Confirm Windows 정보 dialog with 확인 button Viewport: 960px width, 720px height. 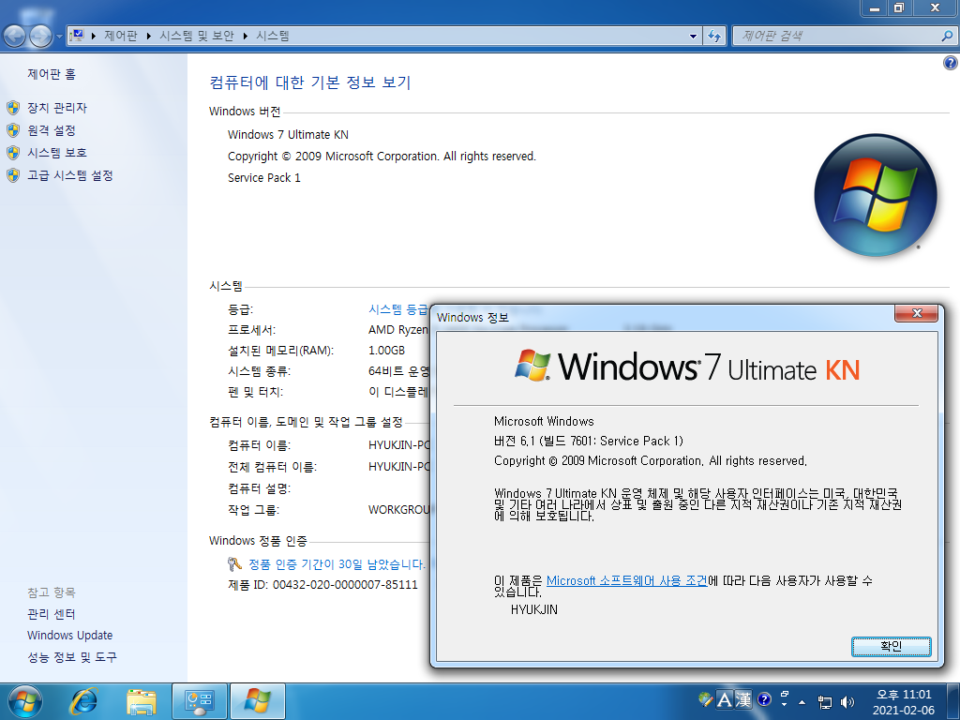click(891, 646)
